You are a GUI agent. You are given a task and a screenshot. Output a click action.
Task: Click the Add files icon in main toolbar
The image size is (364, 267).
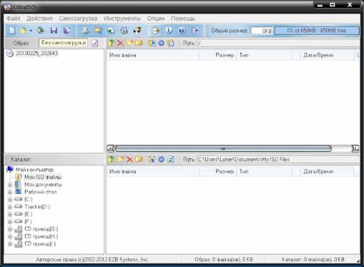155,30
